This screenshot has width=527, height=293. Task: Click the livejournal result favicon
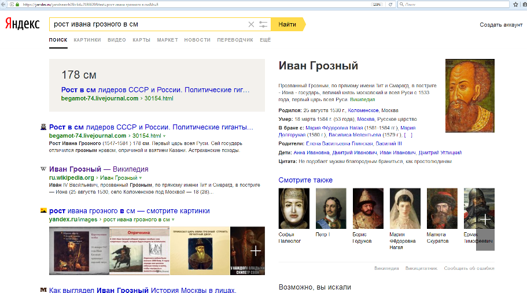coord(43,127)
